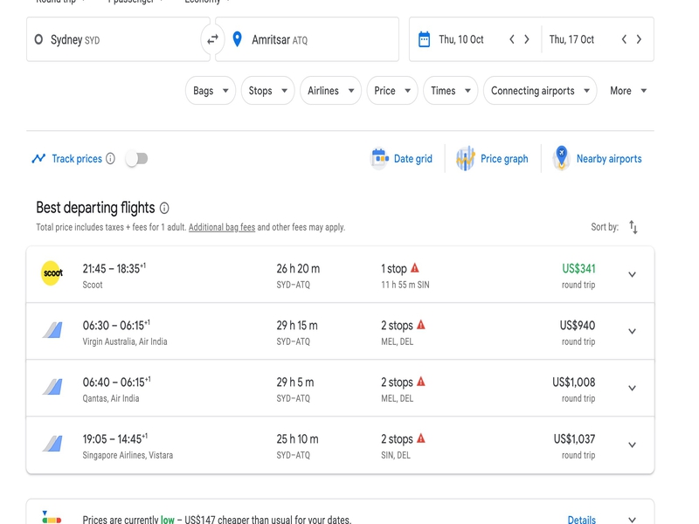Click the Singapore Airlines, Vistara airline logo
Screen dimensions: 699x524
53,444
